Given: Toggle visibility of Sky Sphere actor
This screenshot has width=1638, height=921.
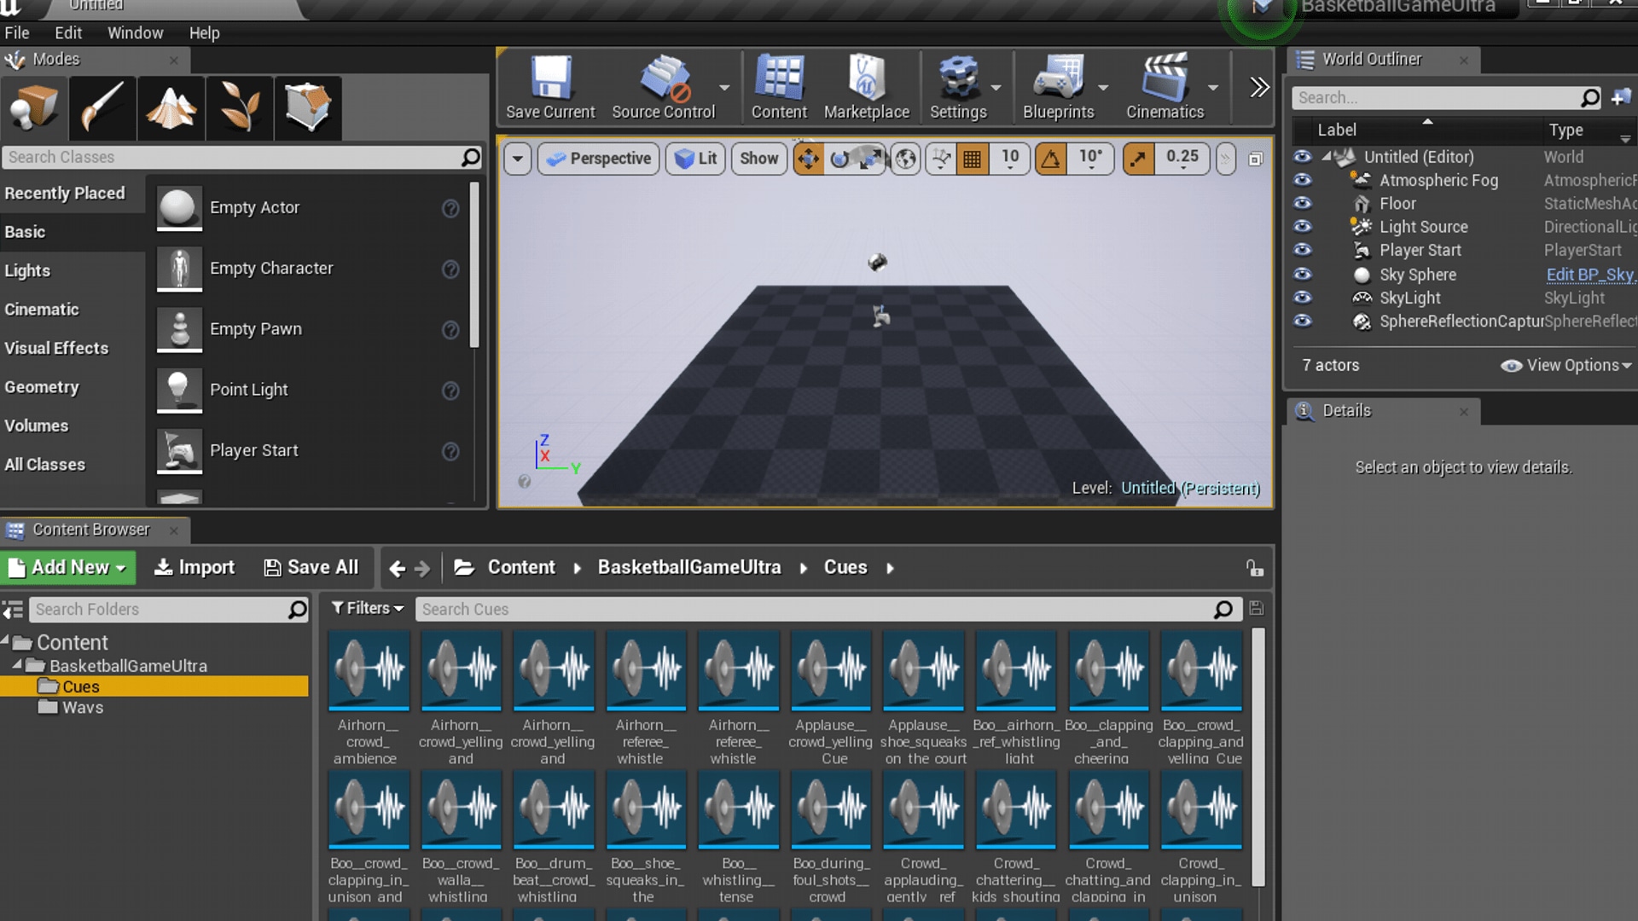Looking at the screenshot, I should tap(1302, 275).
